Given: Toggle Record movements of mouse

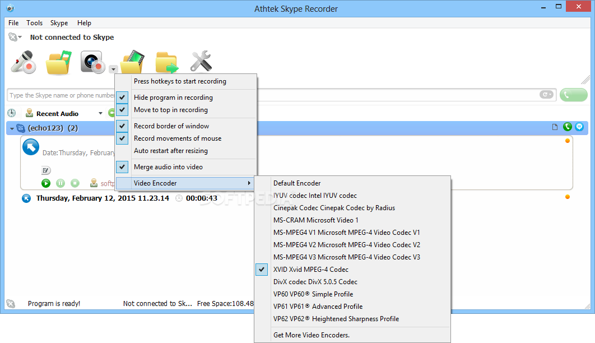Looking at the screenshot, I should coord(187,138).
